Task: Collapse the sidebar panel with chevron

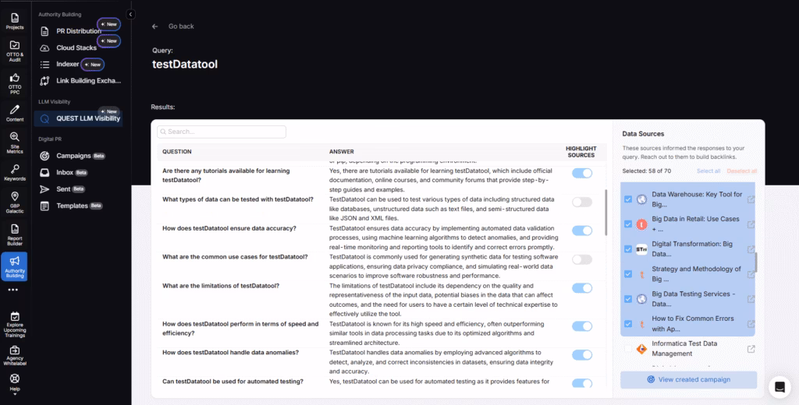Action: click(131, 15)
